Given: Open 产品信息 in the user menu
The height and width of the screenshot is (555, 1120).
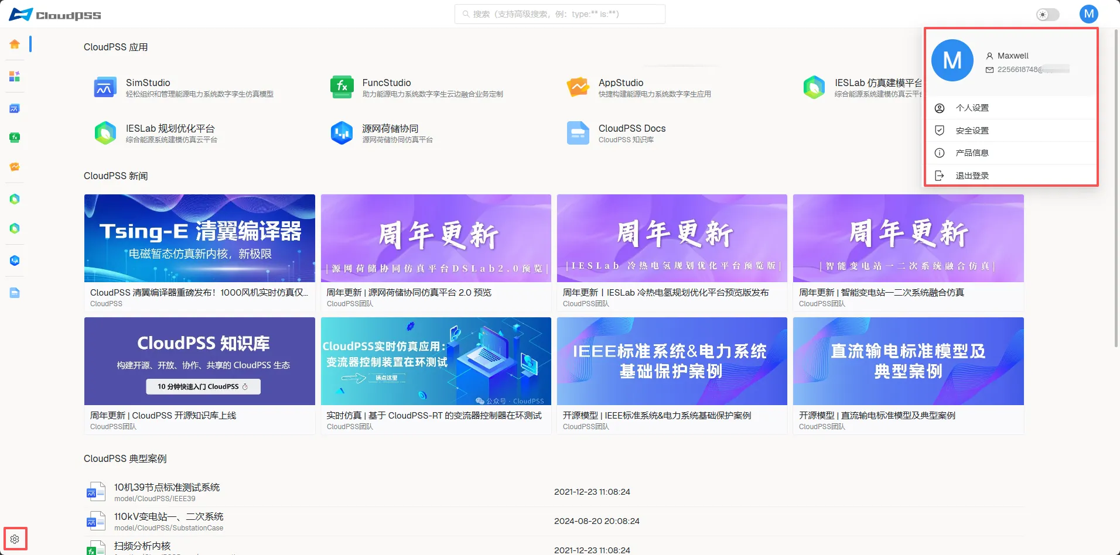Looking at the screenshot, I should click(x=1011, y=153).
